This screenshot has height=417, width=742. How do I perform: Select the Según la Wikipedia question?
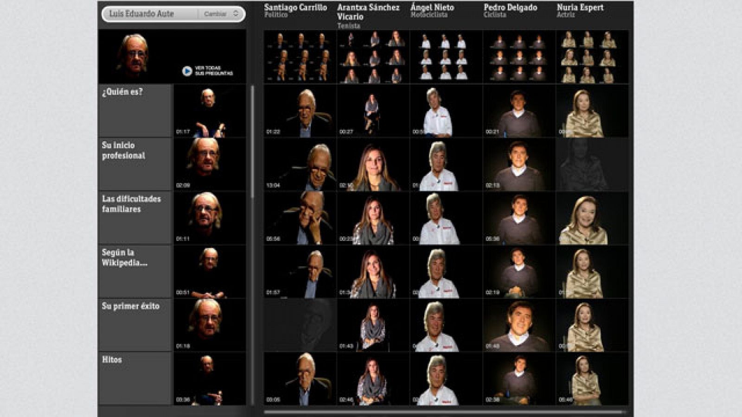tap(134, 271)
